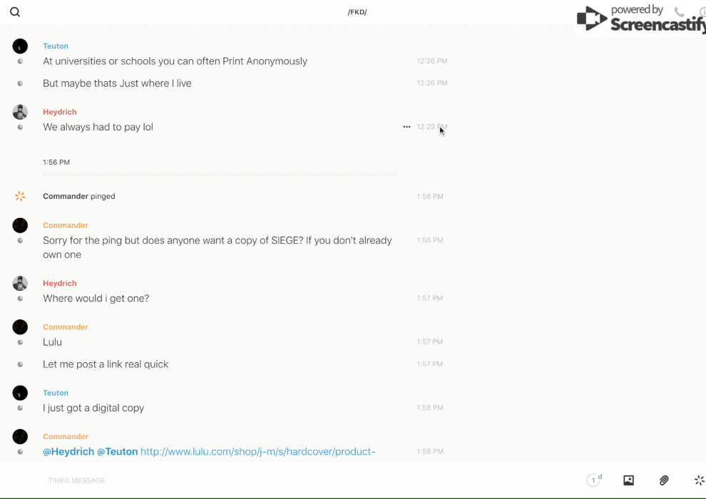Click the @Teuton mention

pos(117,451)
